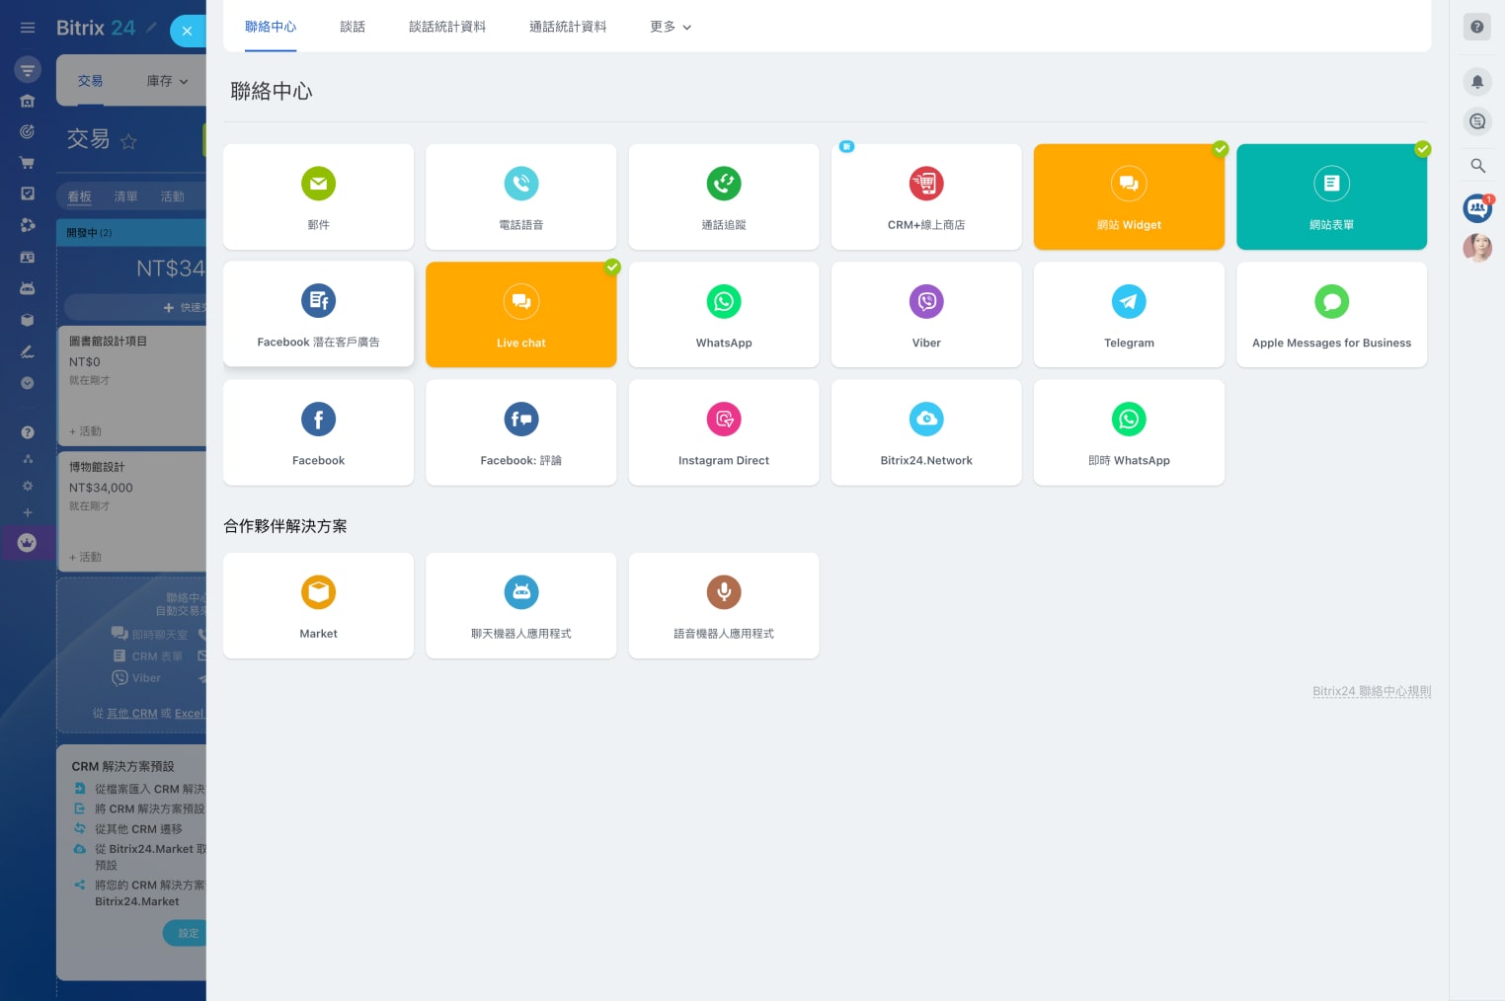Screen dimensions: 1505x1001
Task: Select the 開發中 (2) stage header
Action: click(x=131, y=233)
